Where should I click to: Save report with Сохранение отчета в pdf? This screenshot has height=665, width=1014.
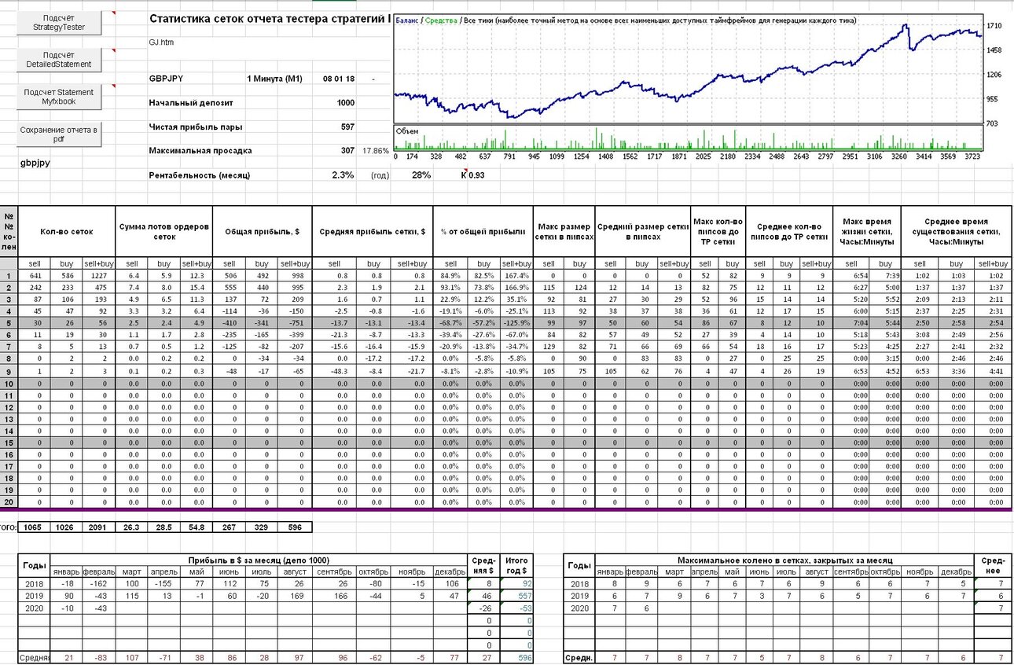tap(59, 134)
